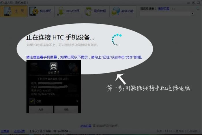Click heading 正在连接 HTC 手机设备...
Image resolution: width=202 pixels, height=135 pixels.
point(60,37)
